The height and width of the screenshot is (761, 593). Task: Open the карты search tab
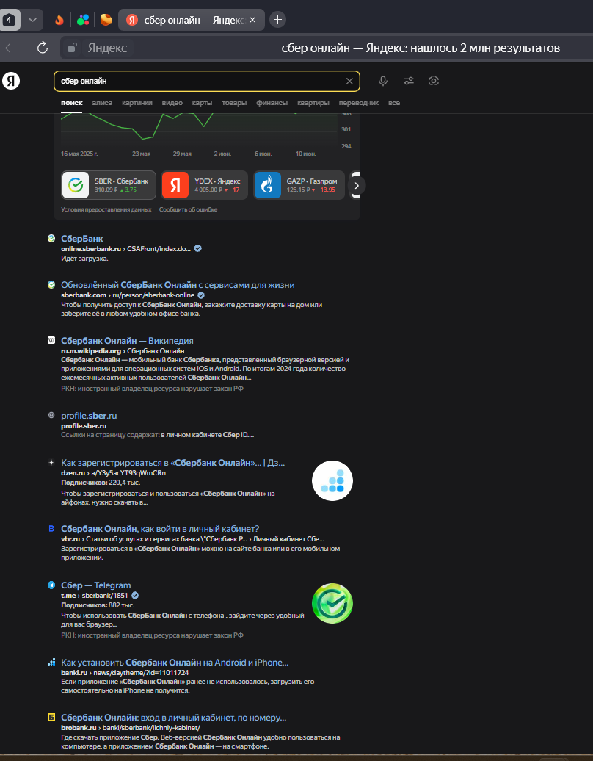click(x=202, y=103)
